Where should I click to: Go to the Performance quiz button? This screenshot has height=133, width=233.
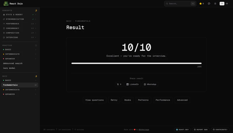pos(163,100)
